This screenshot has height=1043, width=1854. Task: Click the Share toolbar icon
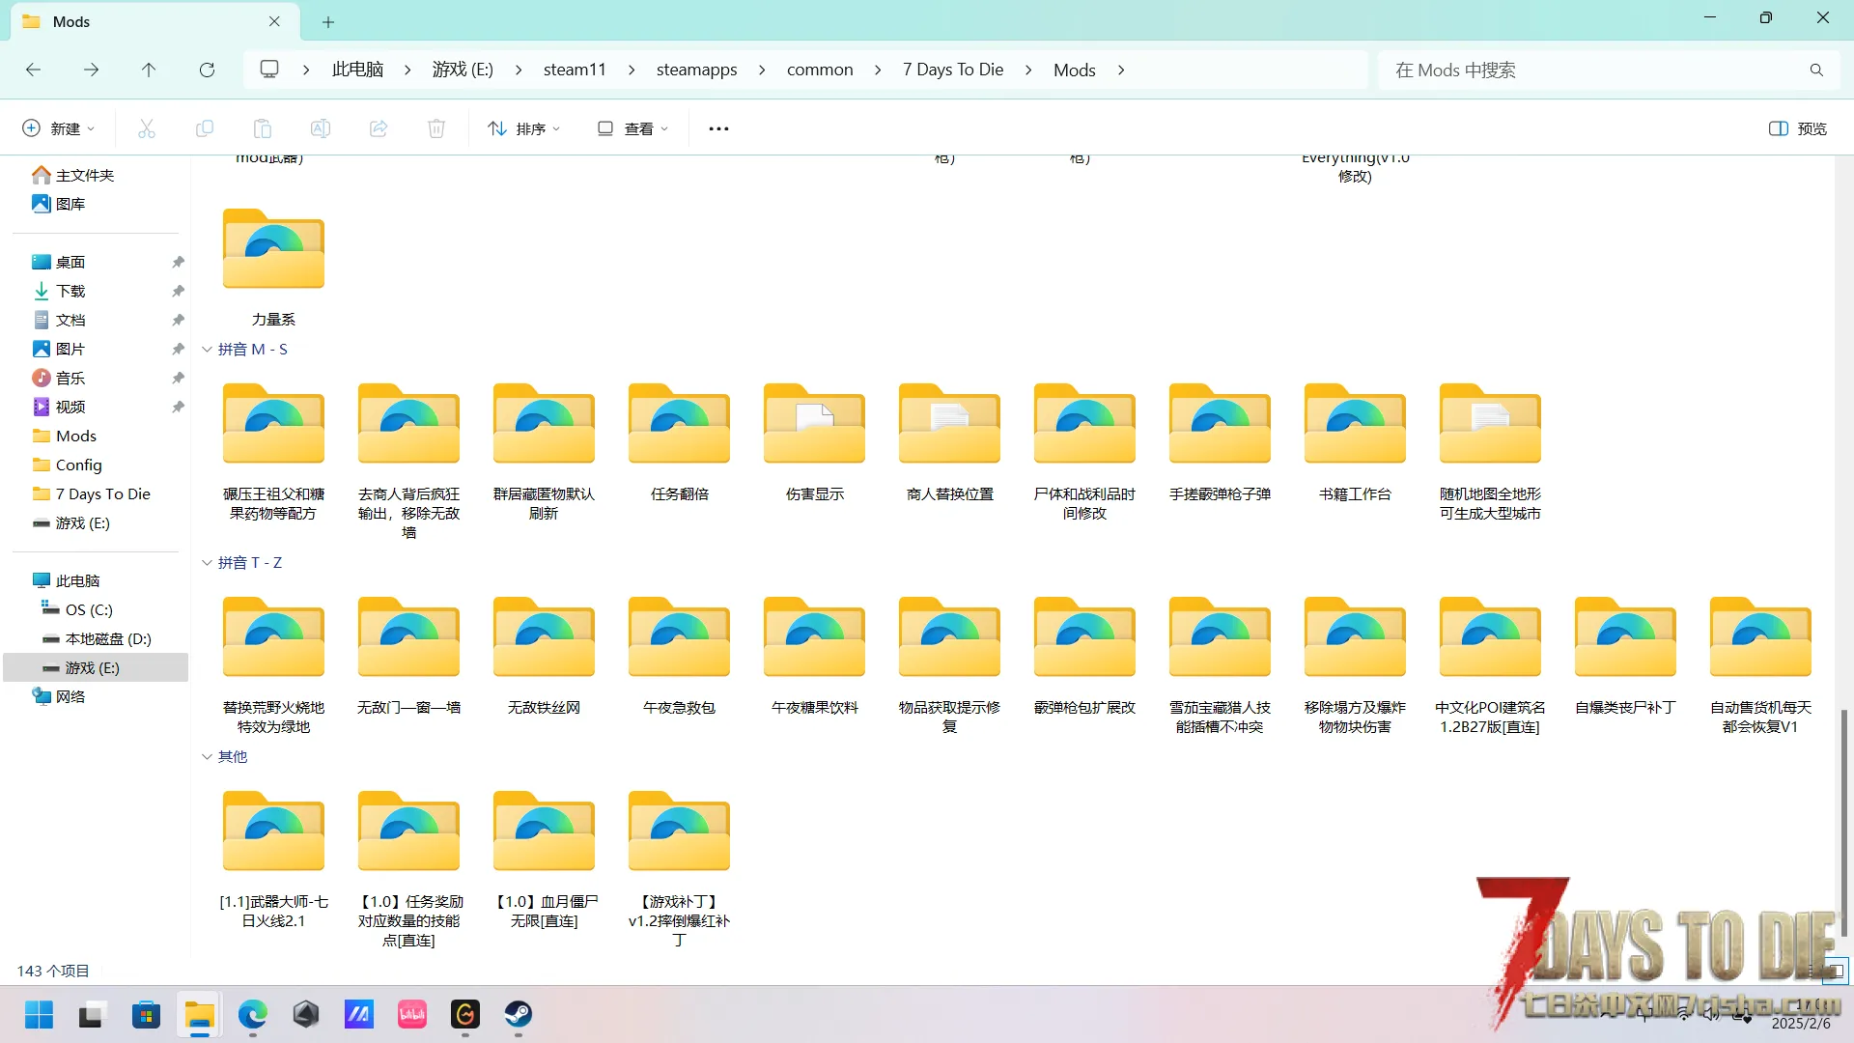coord(379,128)
